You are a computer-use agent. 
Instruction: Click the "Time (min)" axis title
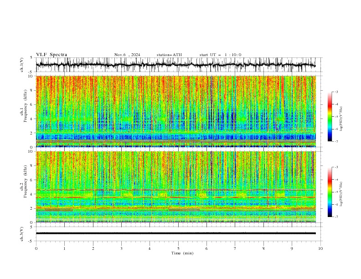coord(182,253)
